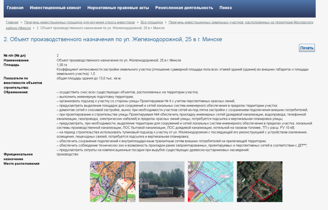Go to Нормативные правовые акты section
The width and height of the screenshot is (328, 210).
coord(118,8)
